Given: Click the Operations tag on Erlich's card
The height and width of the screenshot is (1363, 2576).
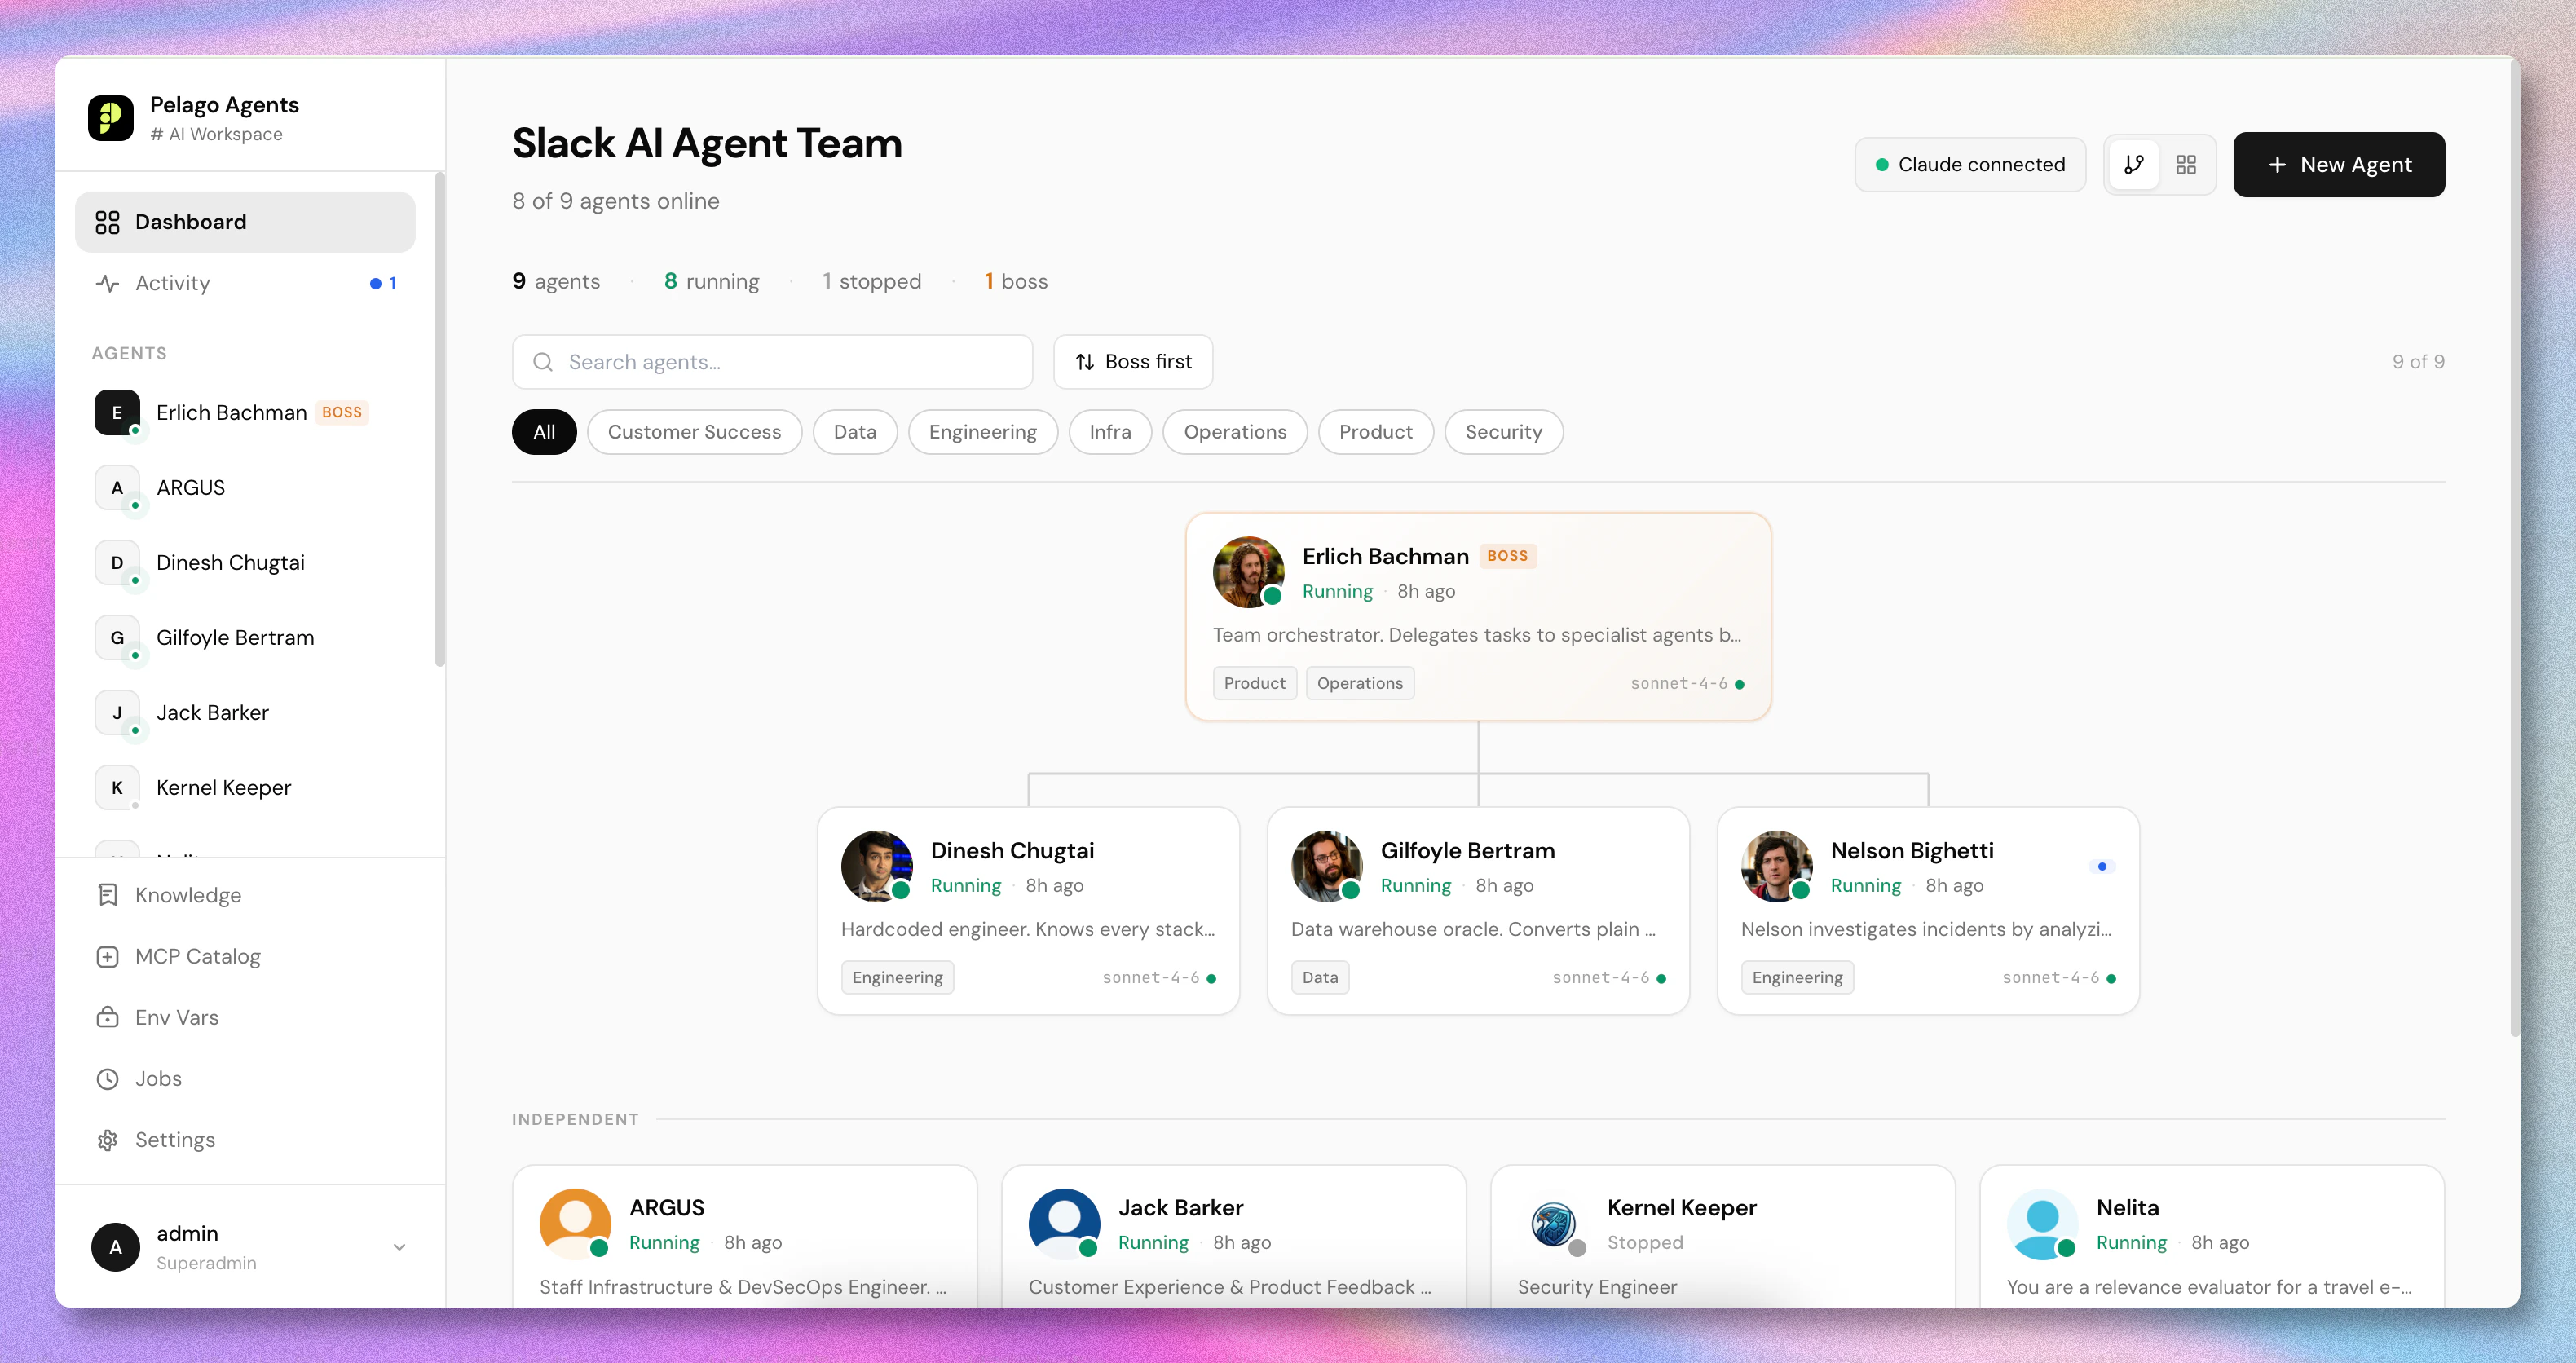Looking at the screenshot, I should pyautogui.click(x=1360, y=683).
